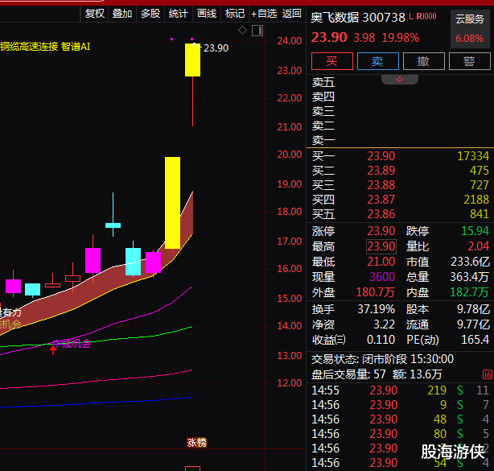
Task: Expand the sell orders chevron handle
Action: [400, 79]
